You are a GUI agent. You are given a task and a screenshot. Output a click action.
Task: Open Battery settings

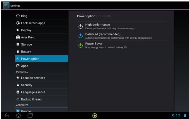point(42,52)
